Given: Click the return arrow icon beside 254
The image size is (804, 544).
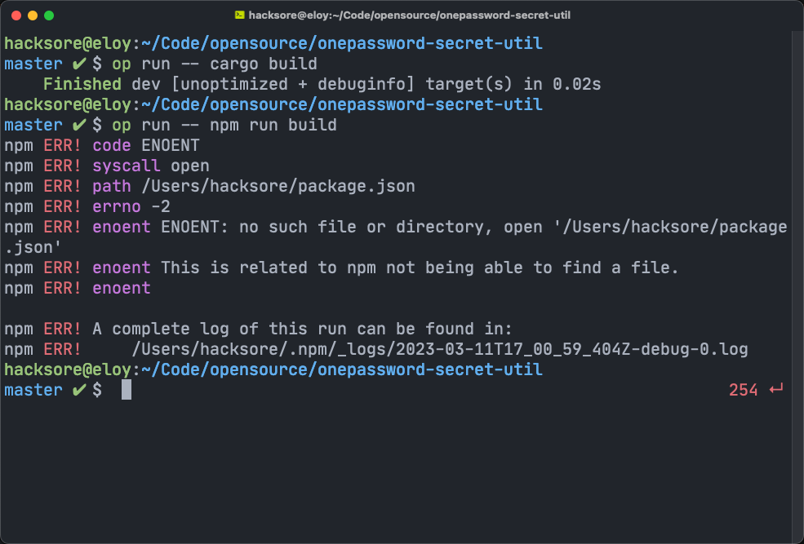Looking at the screenshot, I should [x=776, y=390].
